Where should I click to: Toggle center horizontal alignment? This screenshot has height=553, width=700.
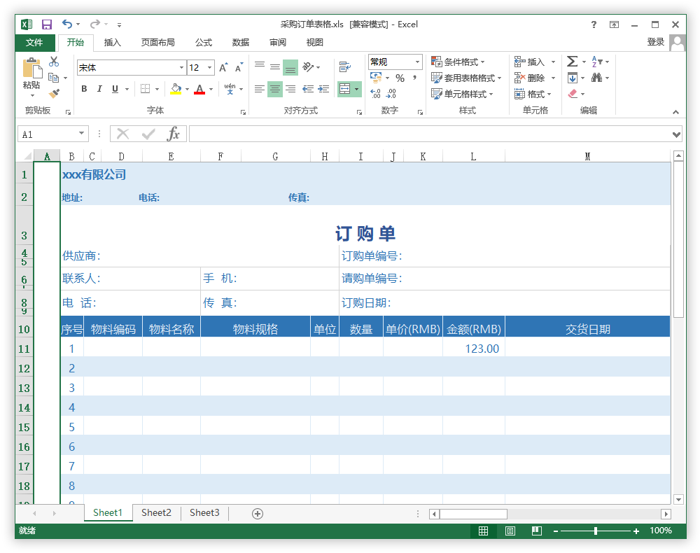tap(275, 89)
